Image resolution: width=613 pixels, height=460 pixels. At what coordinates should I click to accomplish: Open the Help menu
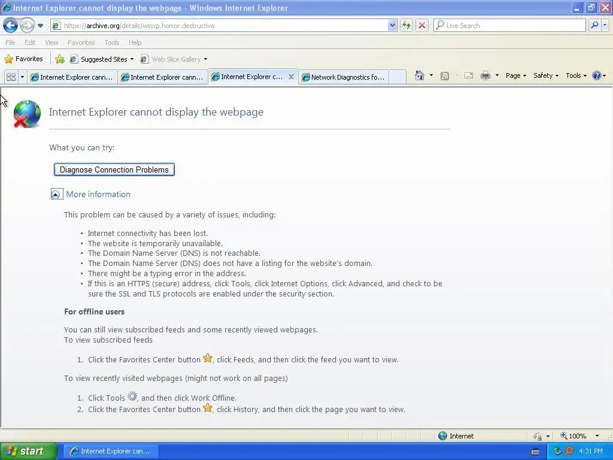(135, 43)
